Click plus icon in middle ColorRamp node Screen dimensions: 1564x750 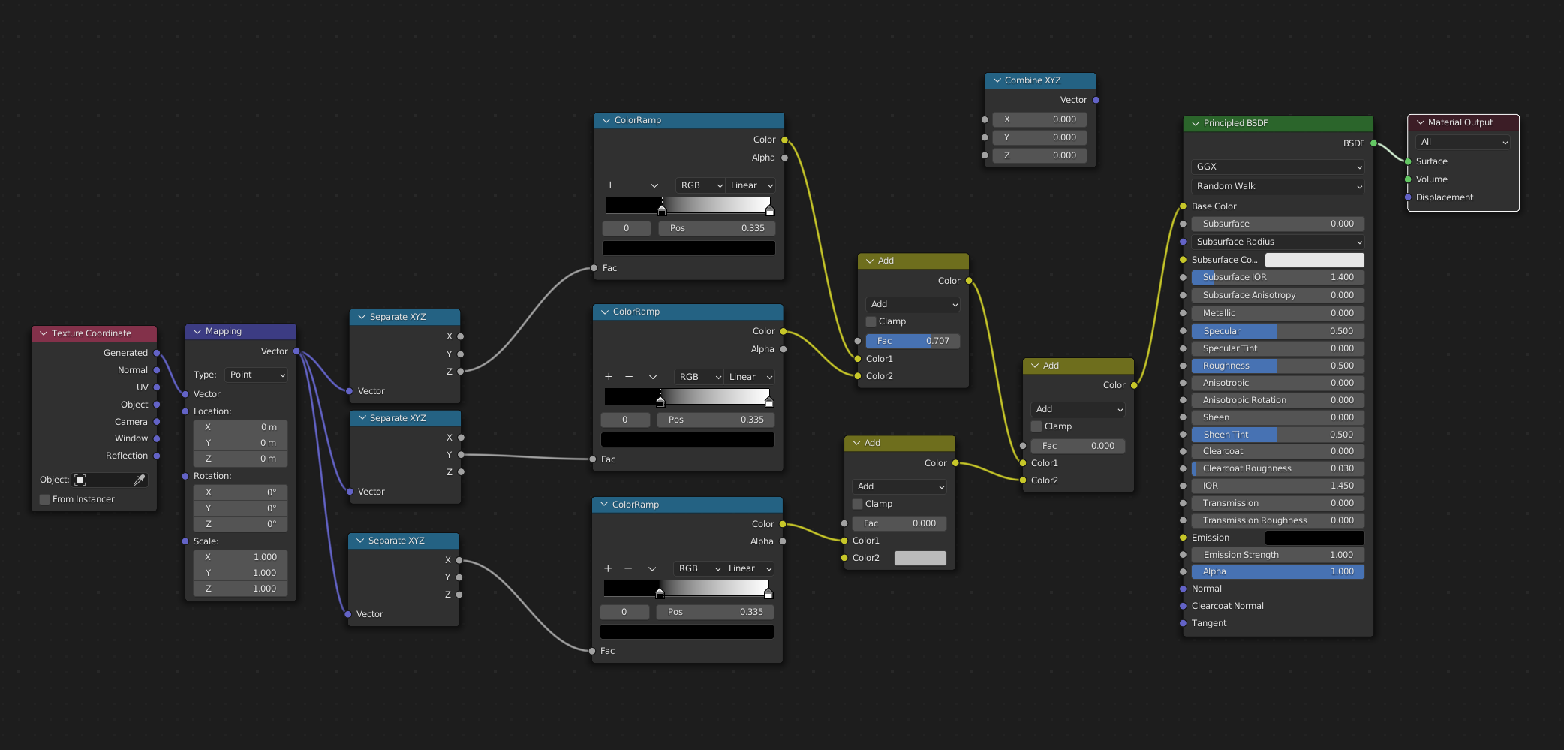(609, 377)
